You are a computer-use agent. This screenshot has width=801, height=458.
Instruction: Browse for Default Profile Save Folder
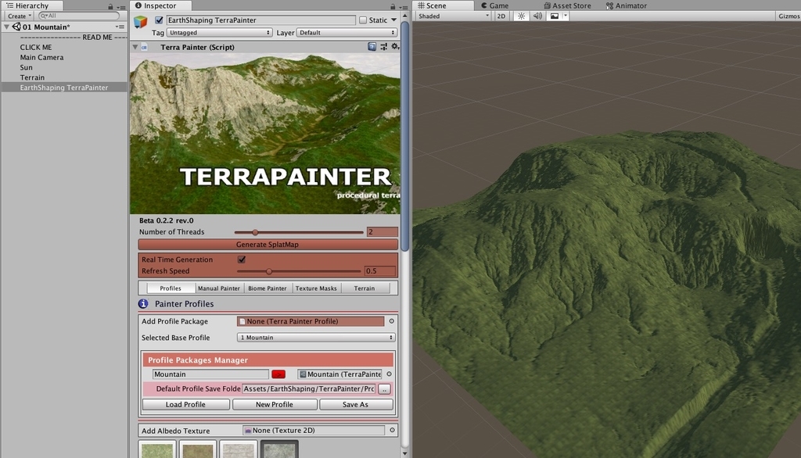384,389
